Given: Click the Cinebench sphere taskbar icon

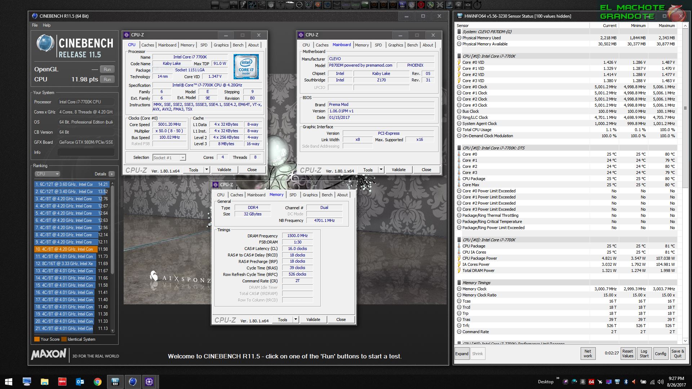Looking at the screenshot, I should tap(132, 382).
